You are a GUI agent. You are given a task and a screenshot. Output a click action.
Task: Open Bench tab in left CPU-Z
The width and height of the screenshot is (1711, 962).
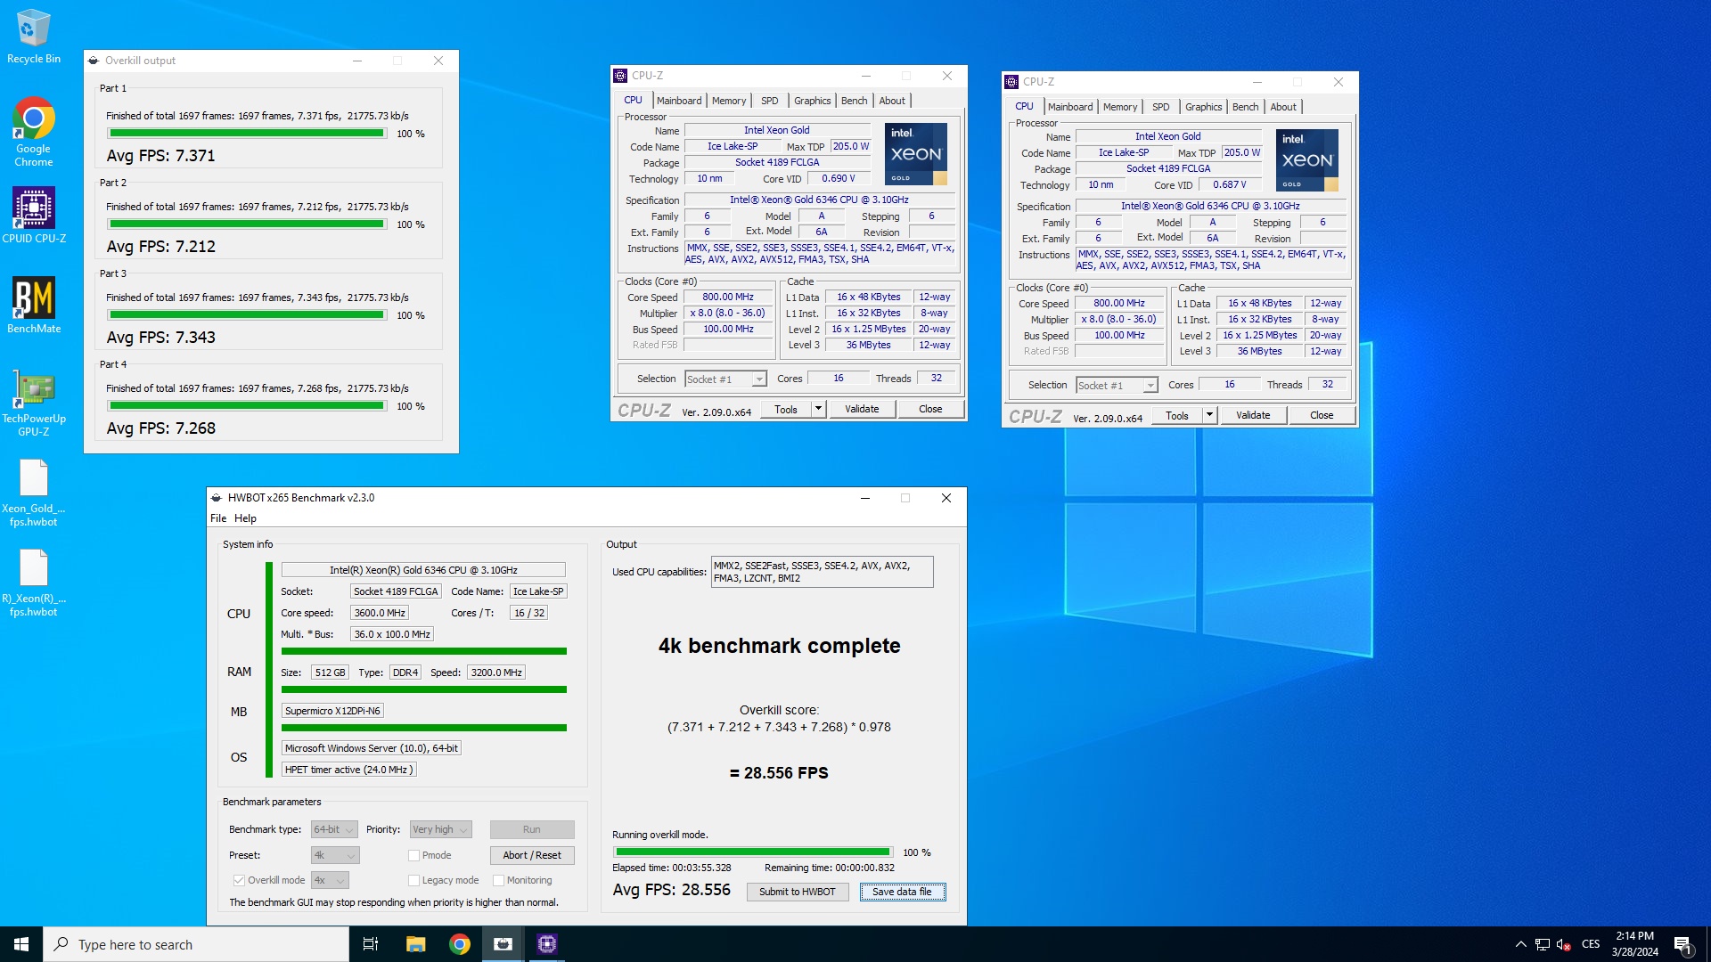[854, 101]
